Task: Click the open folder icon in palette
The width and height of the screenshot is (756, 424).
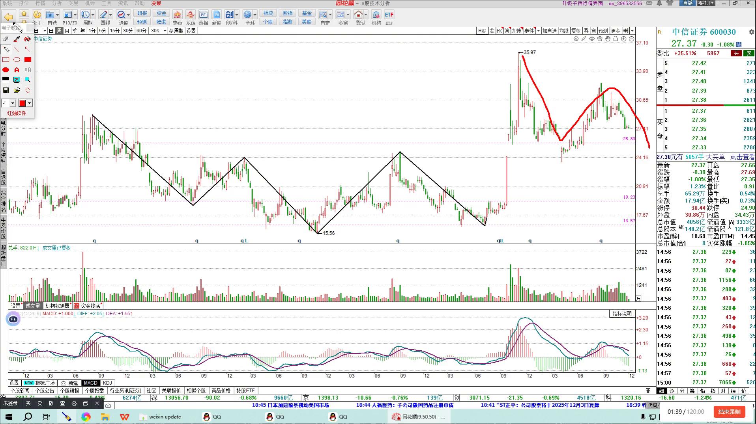Action: 17,90
